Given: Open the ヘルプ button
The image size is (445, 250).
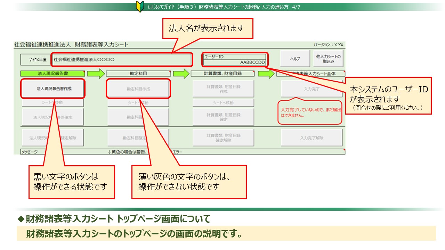Looking at the screenshot, I should [x=295, y=59].
